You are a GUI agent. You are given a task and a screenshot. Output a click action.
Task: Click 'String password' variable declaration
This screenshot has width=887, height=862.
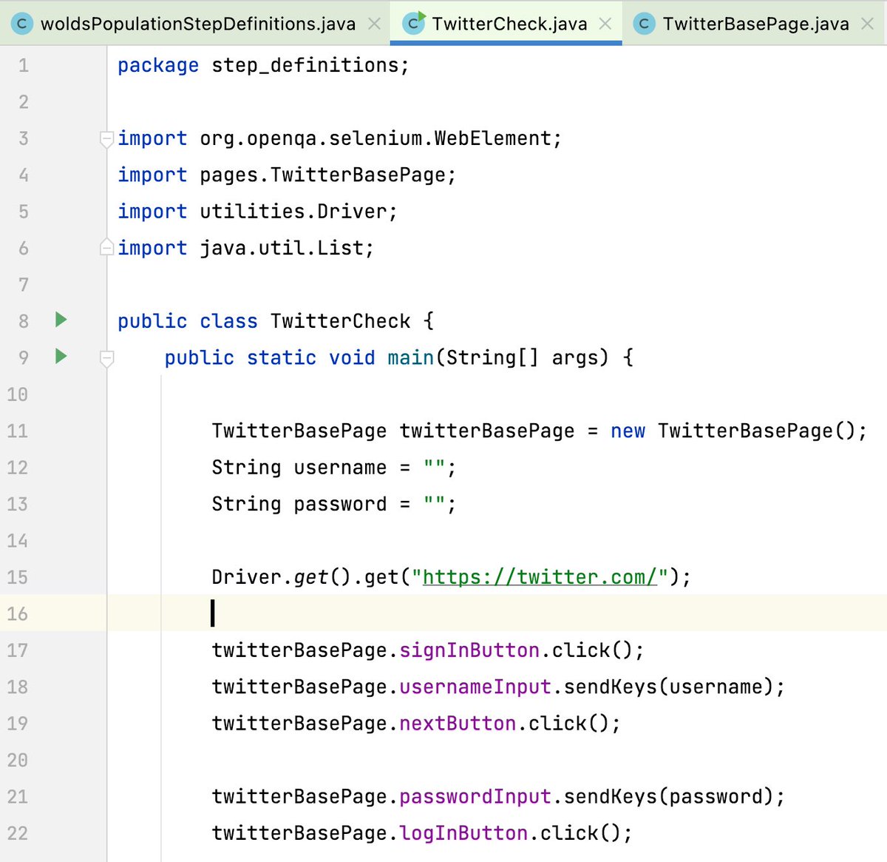pos(299,504)
